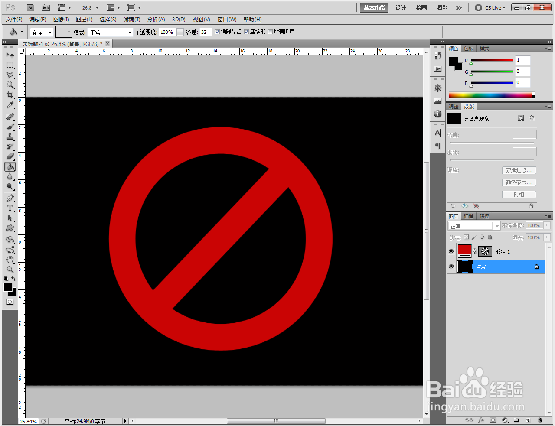The image size is (555, 426).
Task: Select the Pen tool
Action: point(10,198)
